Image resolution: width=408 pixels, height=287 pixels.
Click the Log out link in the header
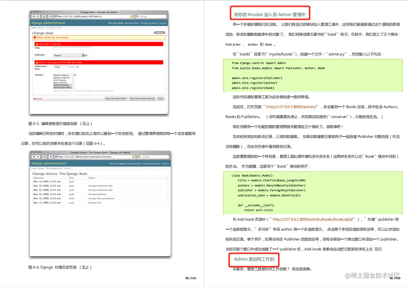click(163, 23)
